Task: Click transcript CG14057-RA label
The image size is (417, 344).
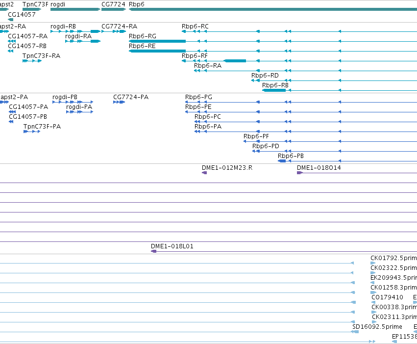Action: coord(27,36)
